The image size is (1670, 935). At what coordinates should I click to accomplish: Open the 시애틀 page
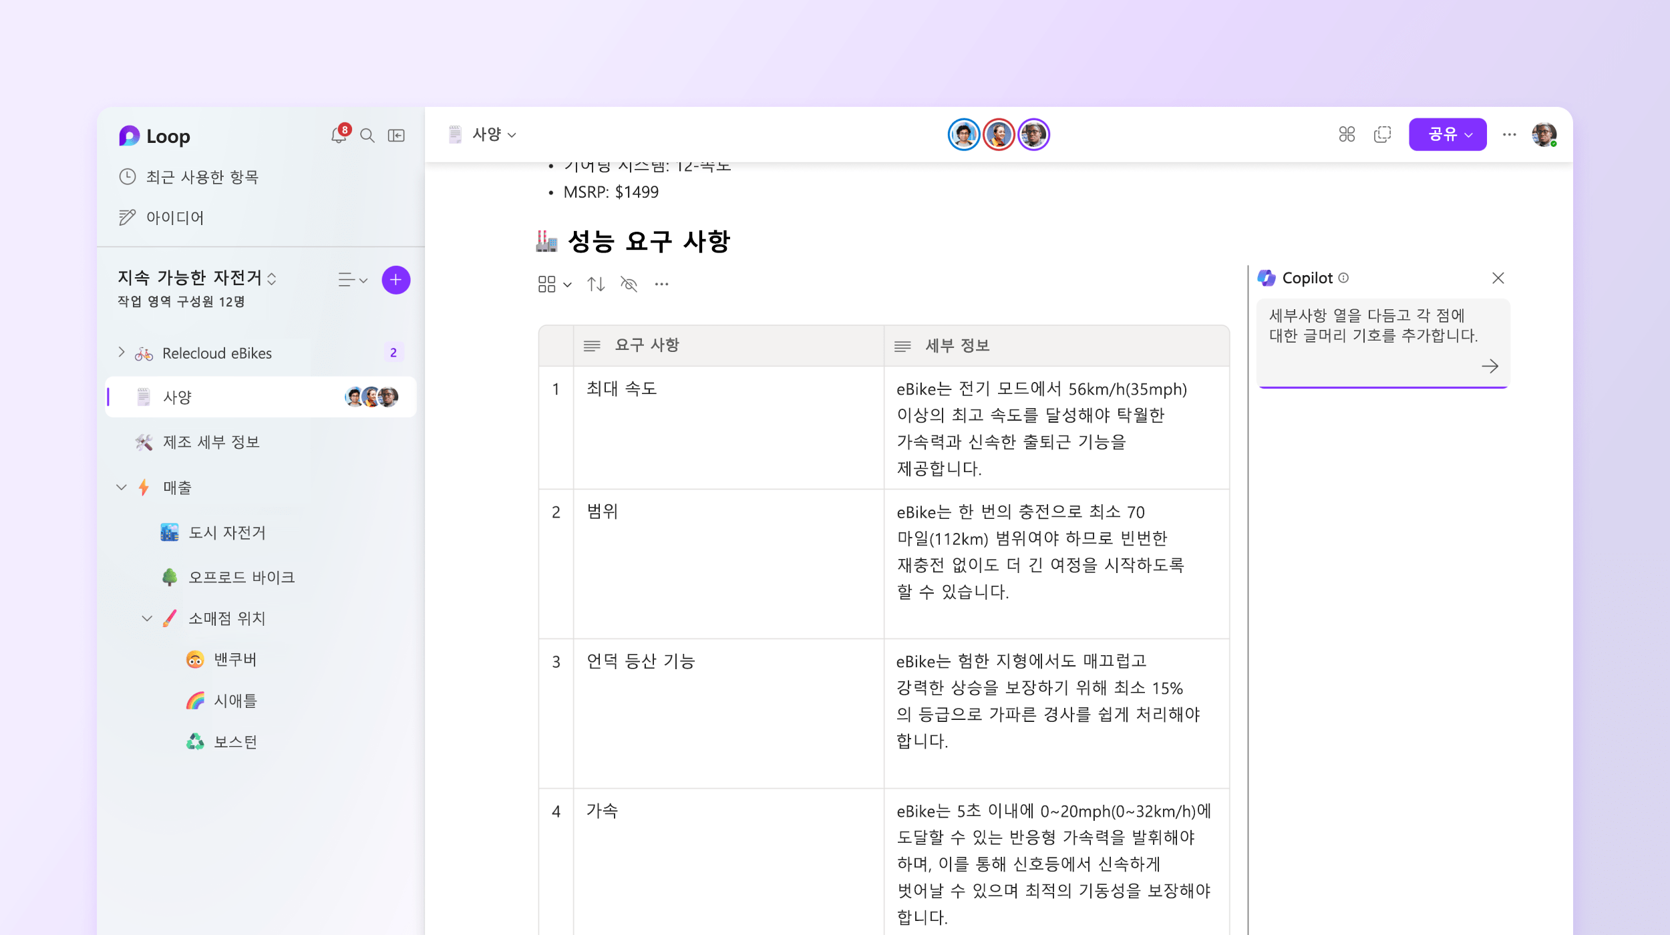pos(235,701)
